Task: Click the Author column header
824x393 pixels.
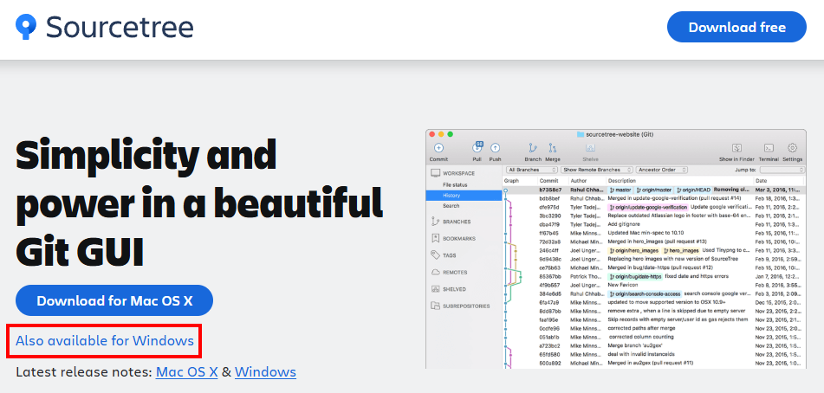Action: point(579,181)
